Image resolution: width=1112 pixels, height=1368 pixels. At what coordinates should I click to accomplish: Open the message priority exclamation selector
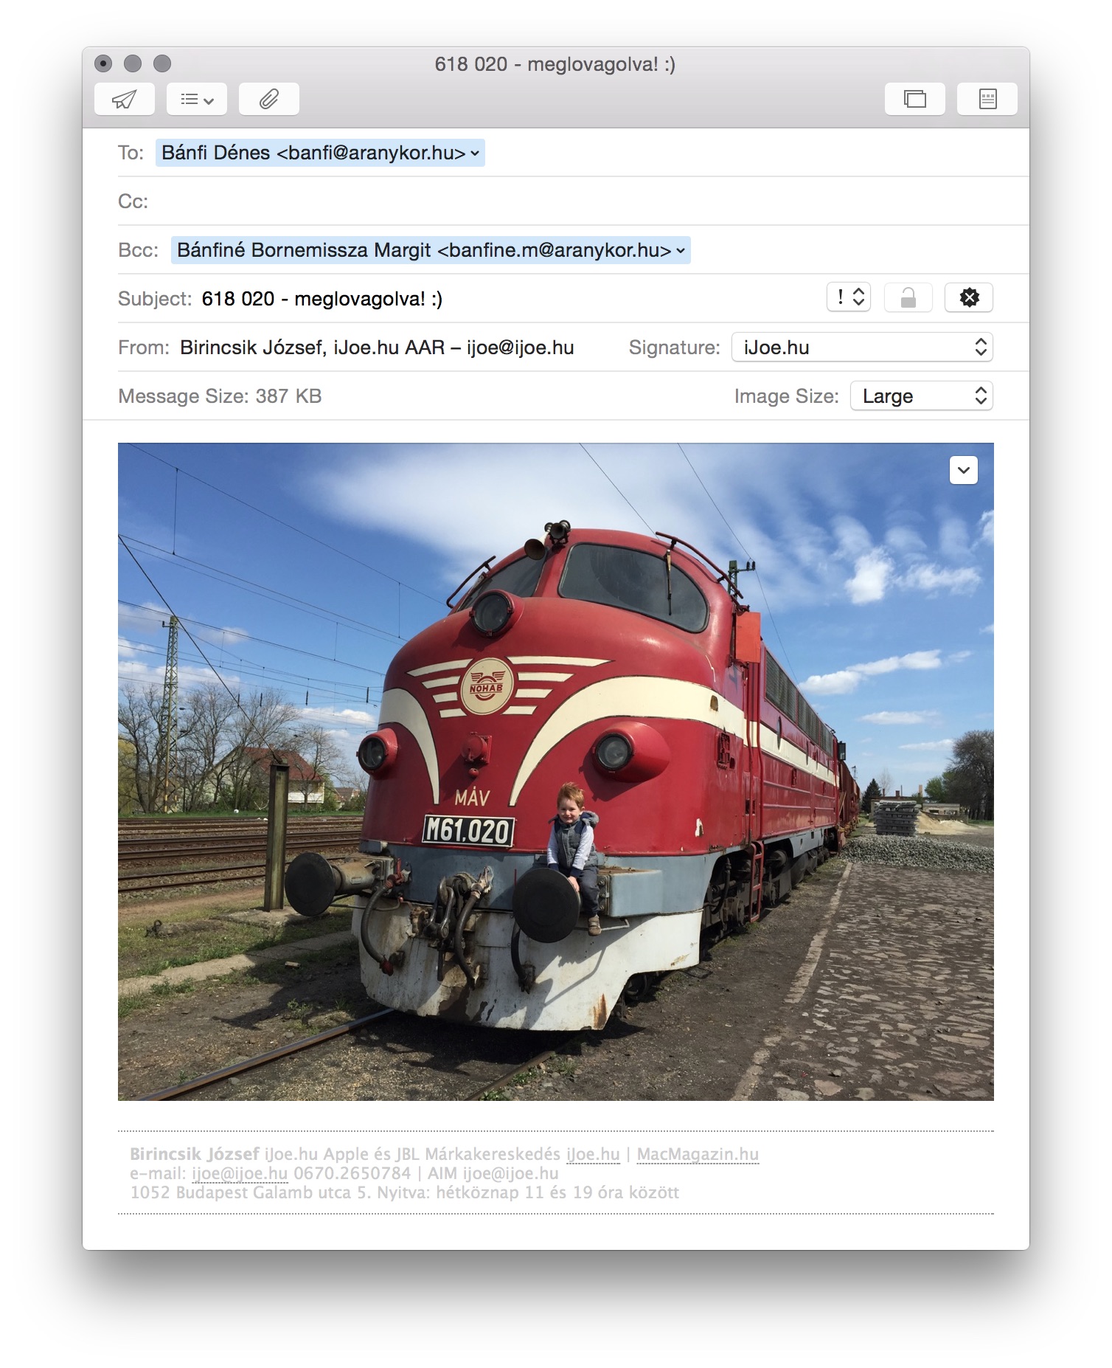849,297
